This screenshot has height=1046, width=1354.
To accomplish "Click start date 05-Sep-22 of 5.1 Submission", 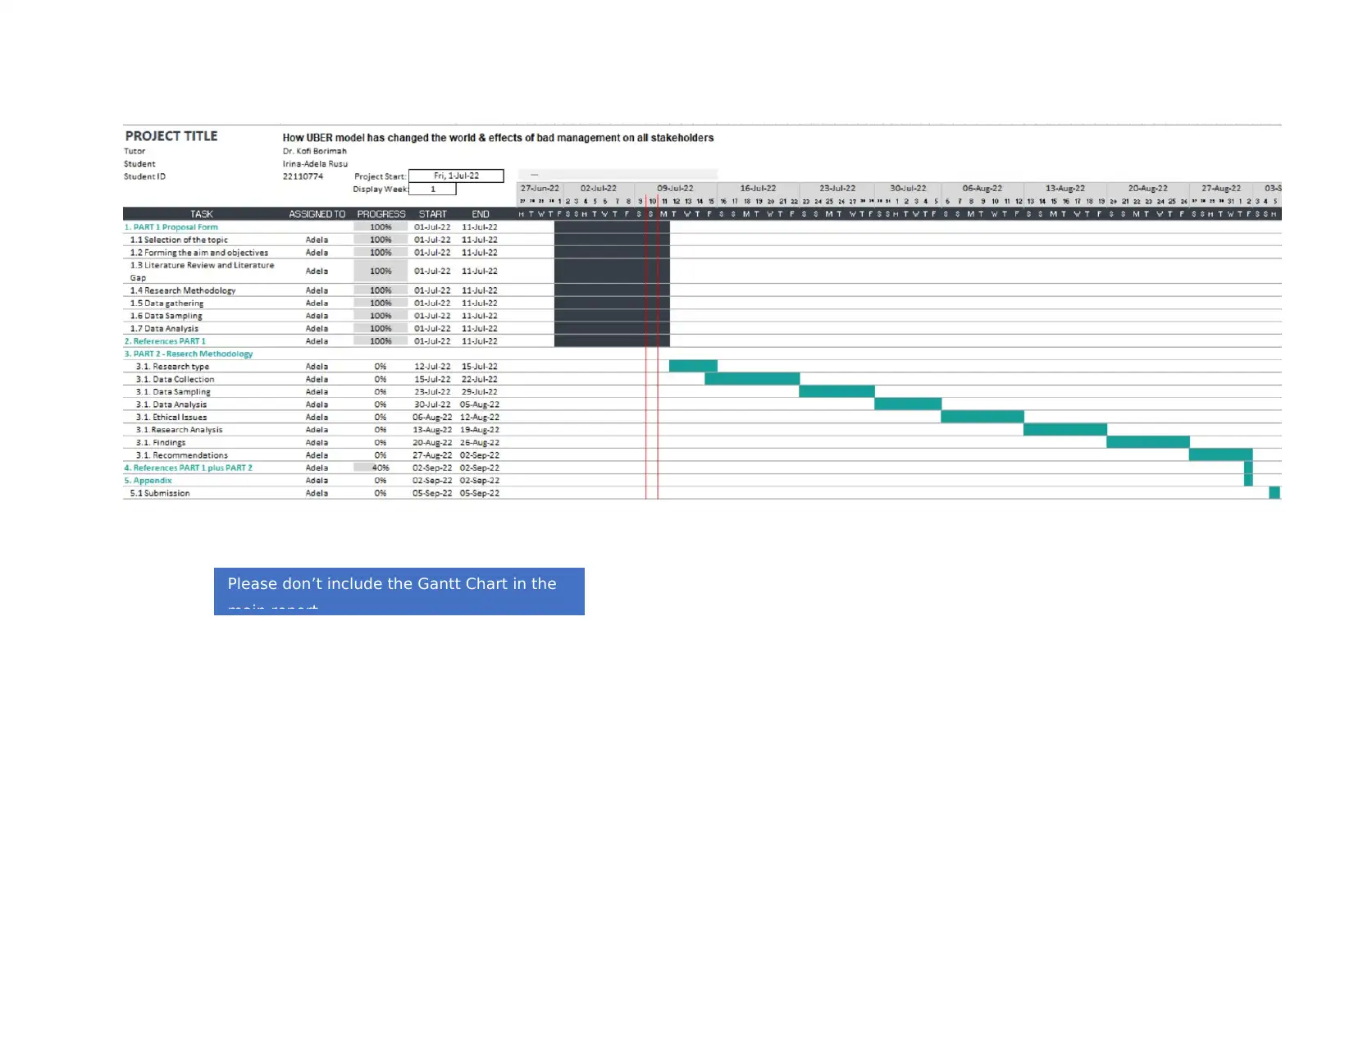I will [432, 494].
